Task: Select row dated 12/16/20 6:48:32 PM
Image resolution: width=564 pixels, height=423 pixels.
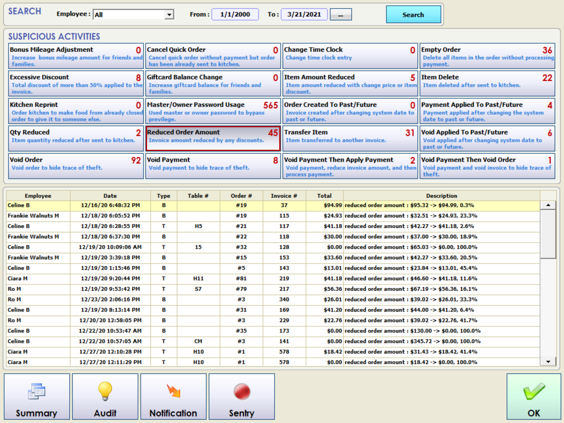Action: coord(273,205)
